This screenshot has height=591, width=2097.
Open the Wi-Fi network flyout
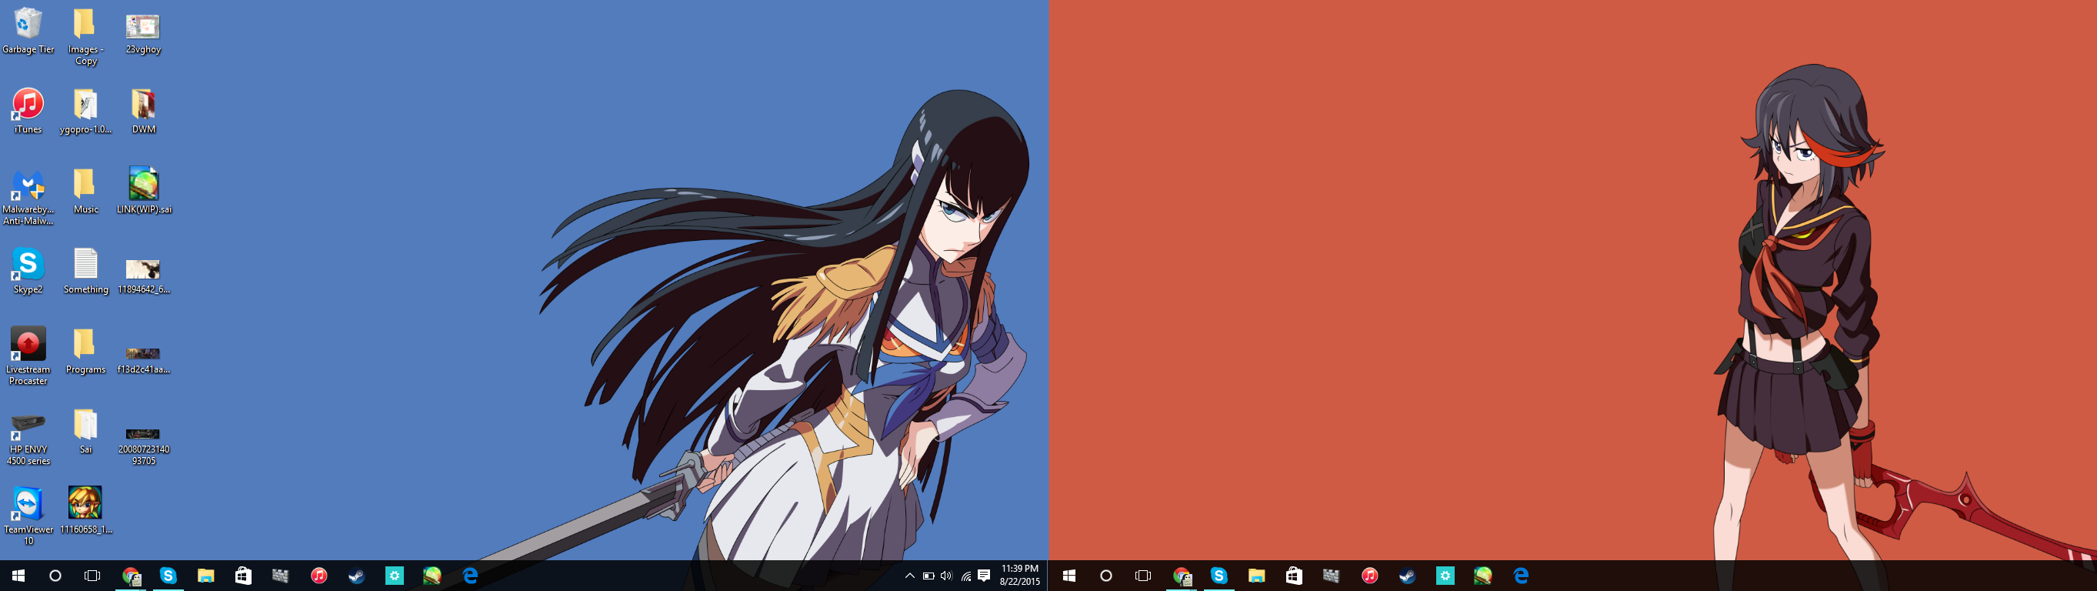coord(965,576)
